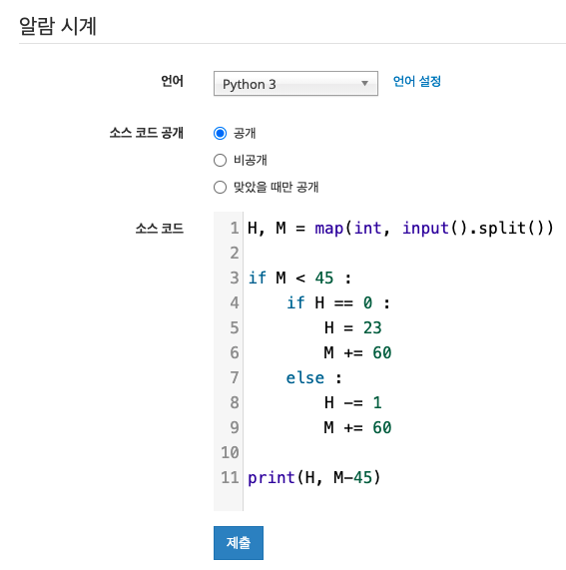Click the 'else :' line in code
The height and width of the screenshot is (570, 566).
point(313,377)
